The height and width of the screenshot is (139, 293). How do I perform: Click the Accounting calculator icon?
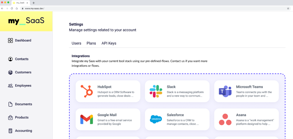tap(10, 131)
